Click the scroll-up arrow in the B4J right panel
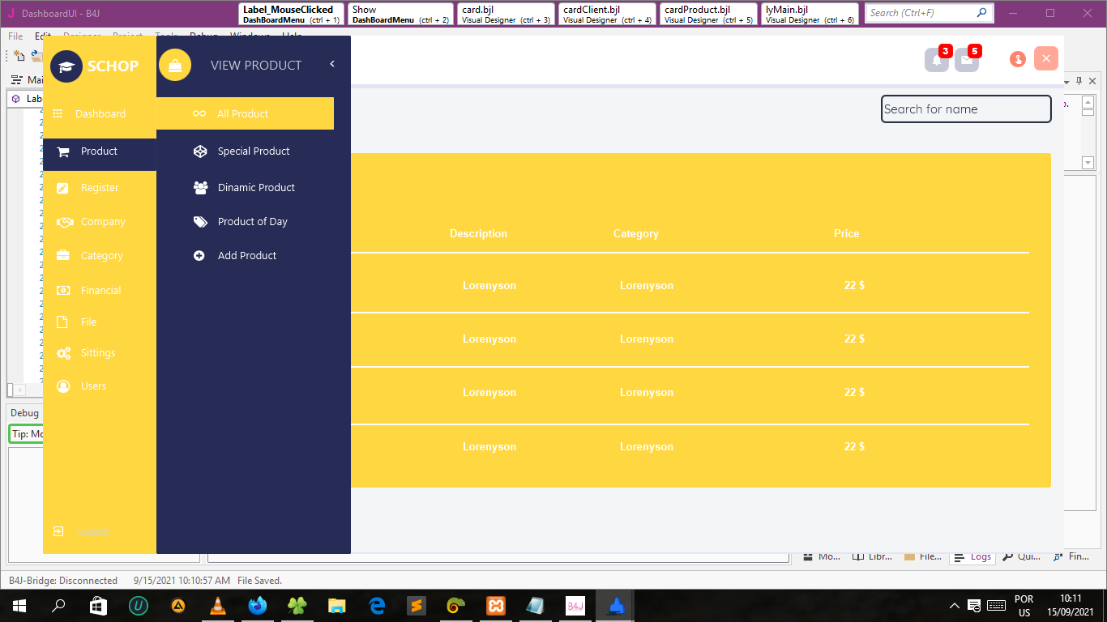Viewport: 1107px width, 622px height. (1088, 101)
